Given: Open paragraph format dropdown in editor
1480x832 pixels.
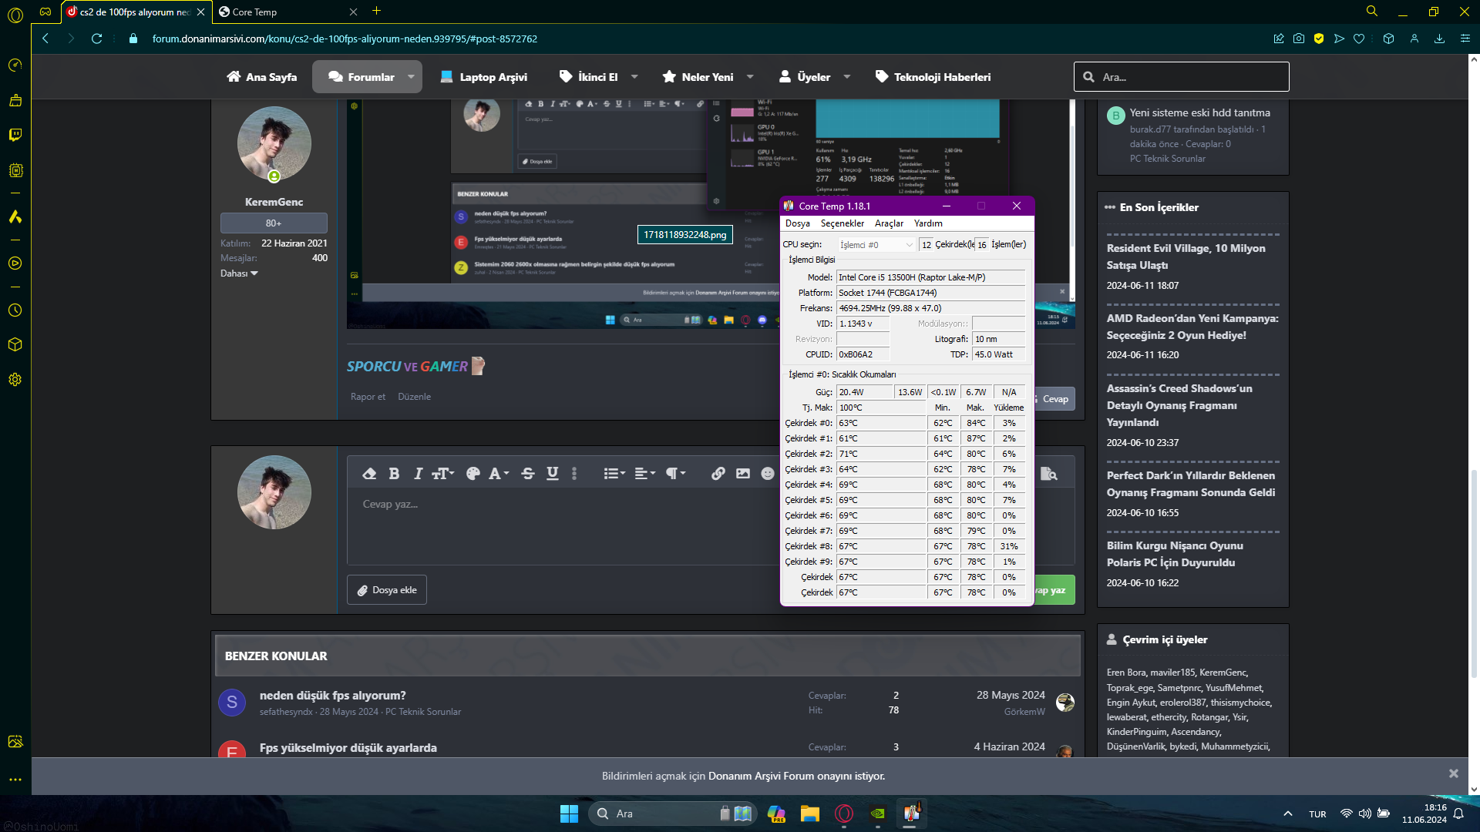Looking at the screenshot, I should coord(676,473).
